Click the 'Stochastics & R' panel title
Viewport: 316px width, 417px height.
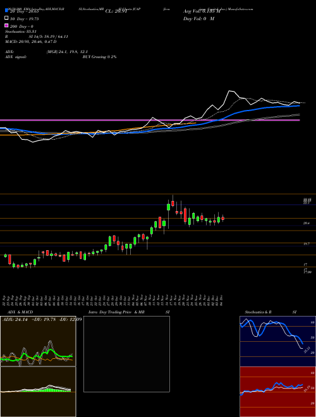pos(258,312)
